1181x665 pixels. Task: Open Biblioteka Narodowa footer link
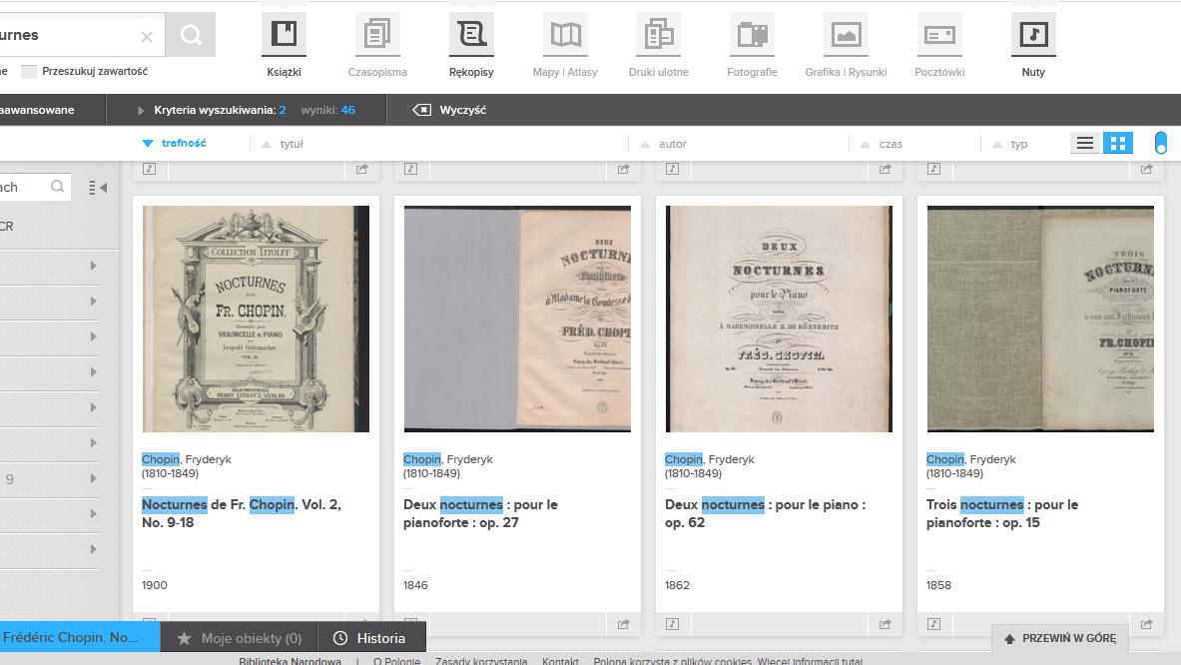click(290, 660)
